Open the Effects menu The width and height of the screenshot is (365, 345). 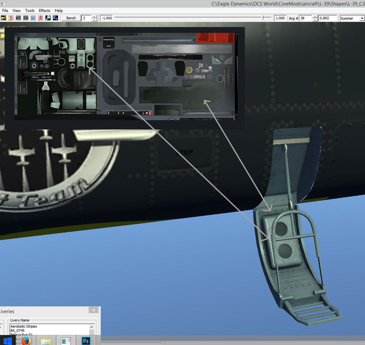pos(45,11)
